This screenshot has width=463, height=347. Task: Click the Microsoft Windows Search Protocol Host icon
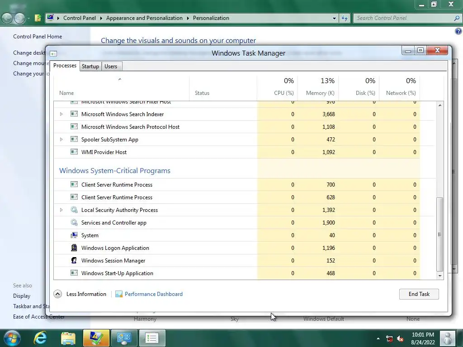(x=74, y=127)
